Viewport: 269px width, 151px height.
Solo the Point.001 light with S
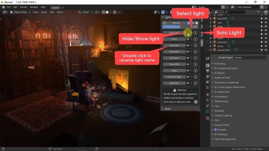click(195, 45)
